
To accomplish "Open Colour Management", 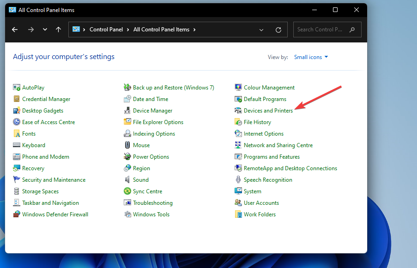I will 269,87.
